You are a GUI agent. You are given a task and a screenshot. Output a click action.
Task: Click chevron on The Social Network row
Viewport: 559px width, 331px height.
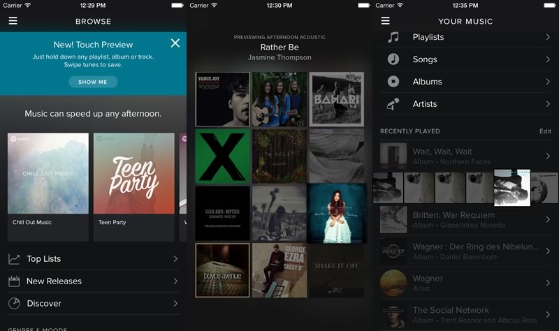click(548, 315)
